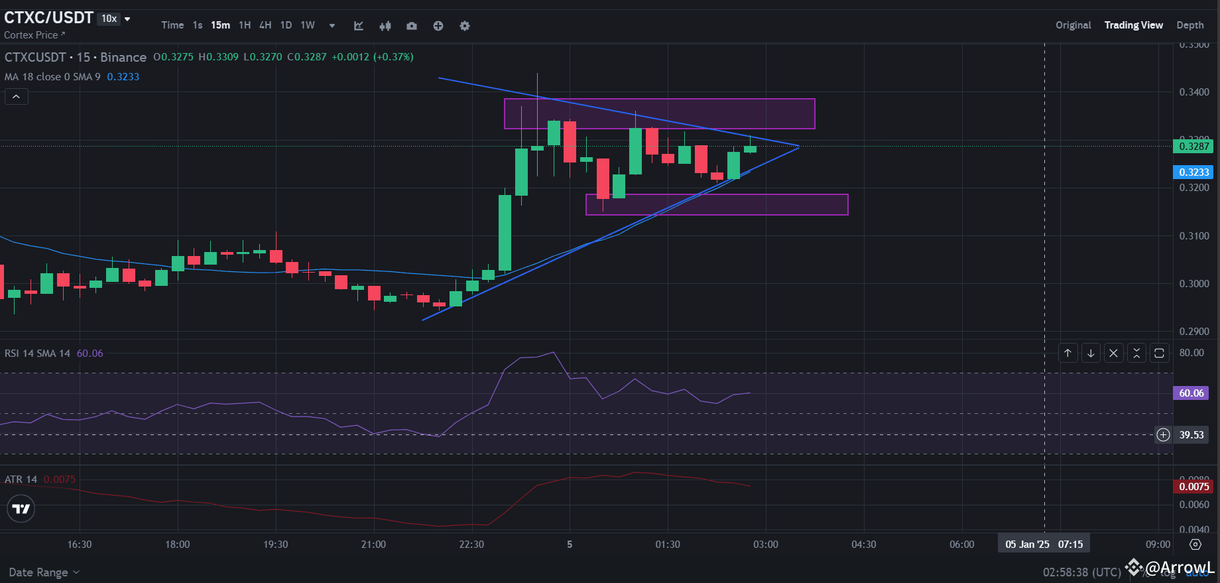Viewport: 1220px width, 583px height.
Task: Click the plus button beside 39.53
Action: click(x=1164, y=435)
